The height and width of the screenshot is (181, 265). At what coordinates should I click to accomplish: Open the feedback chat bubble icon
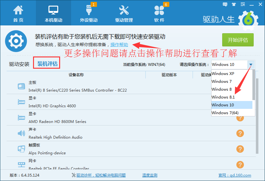[x=225, y=4]
